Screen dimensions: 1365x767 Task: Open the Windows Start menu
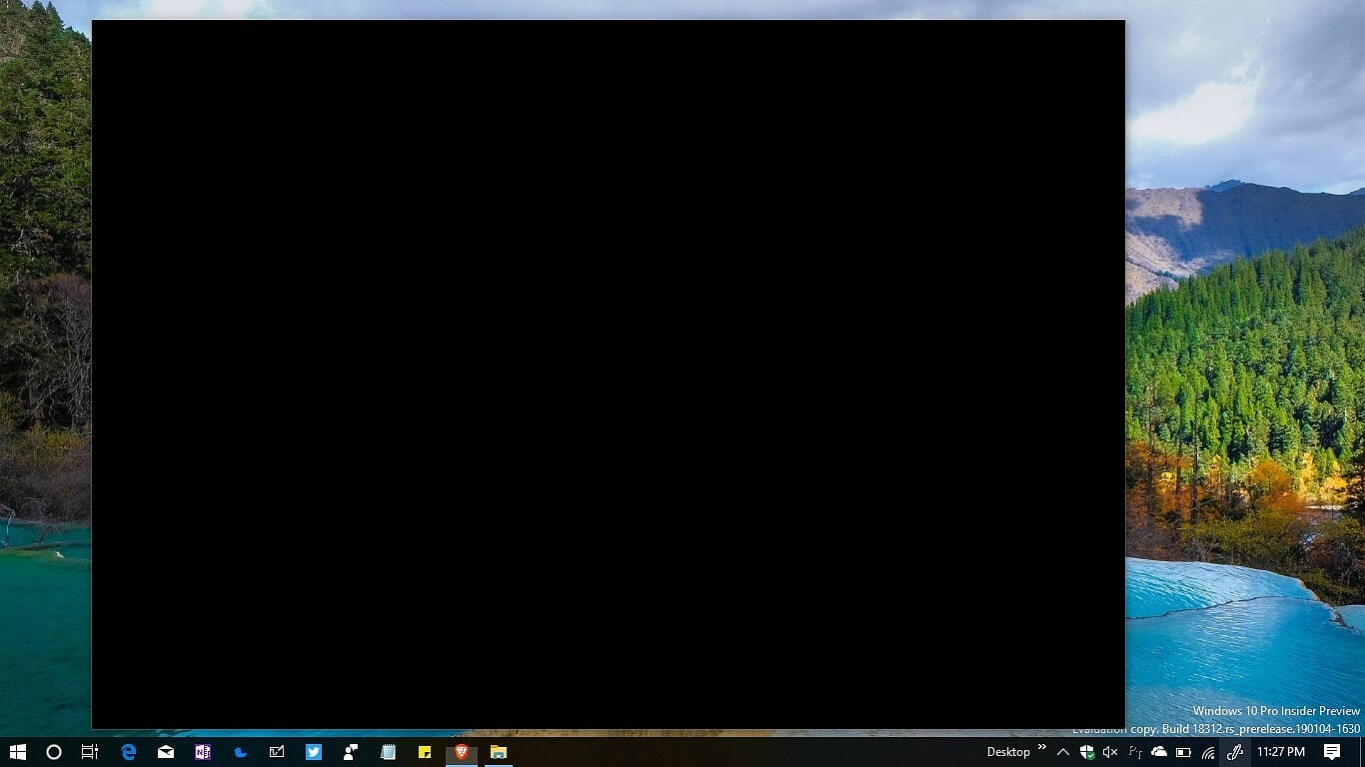[x=17, y=752]
